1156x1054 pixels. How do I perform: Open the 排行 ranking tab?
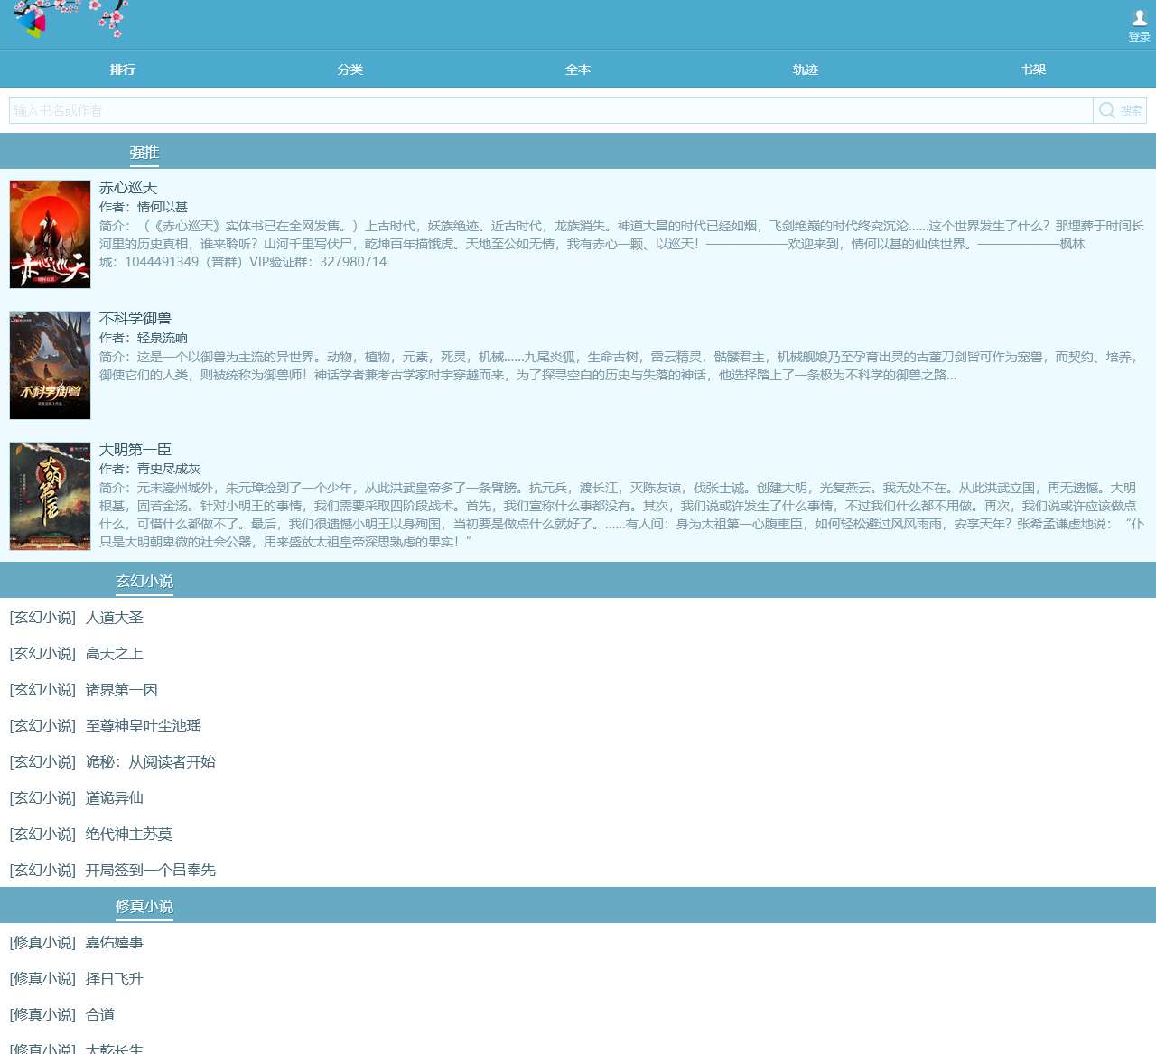click(x=123, y=70)
